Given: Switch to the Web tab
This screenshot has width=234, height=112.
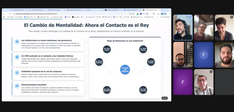Looking at the screenshot, I should (x=94, y=10).
